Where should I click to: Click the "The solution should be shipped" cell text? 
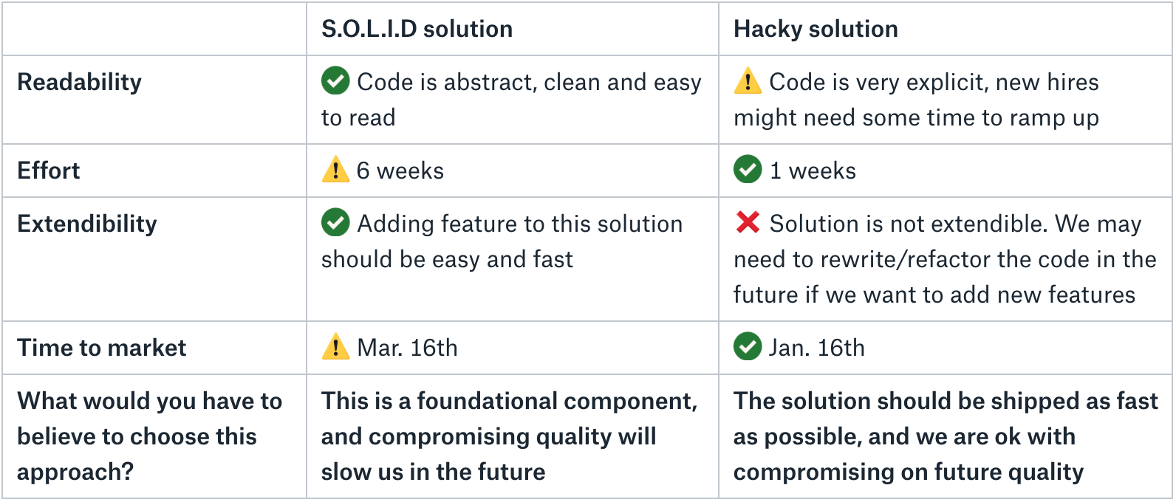[945, 436]
